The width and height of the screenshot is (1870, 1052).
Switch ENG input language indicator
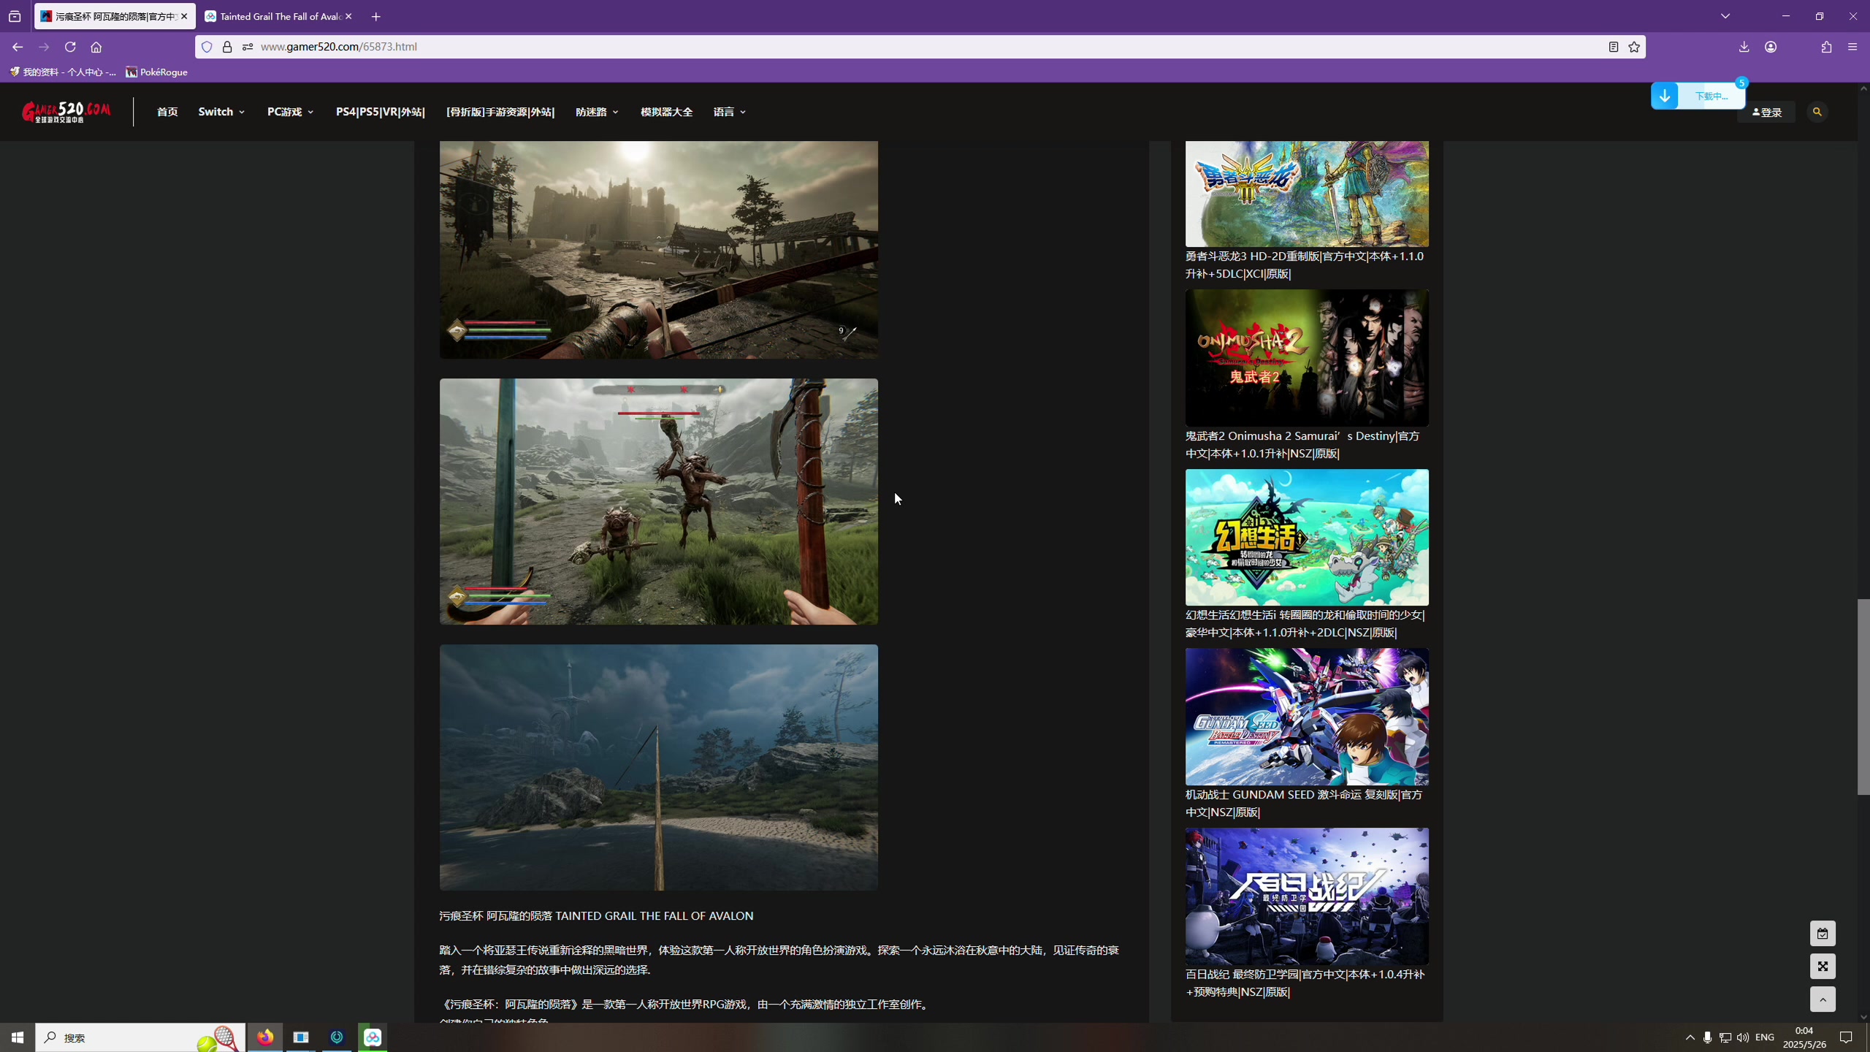[1765, 1037]
